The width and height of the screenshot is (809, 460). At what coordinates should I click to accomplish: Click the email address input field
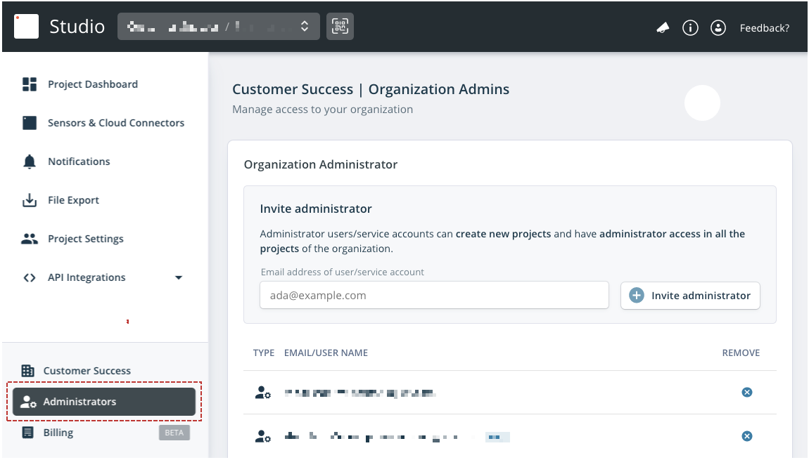433,295
